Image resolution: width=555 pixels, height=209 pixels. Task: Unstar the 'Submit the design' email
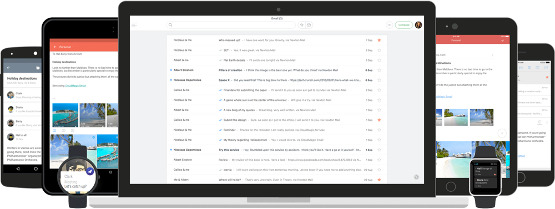pos(379,120)
